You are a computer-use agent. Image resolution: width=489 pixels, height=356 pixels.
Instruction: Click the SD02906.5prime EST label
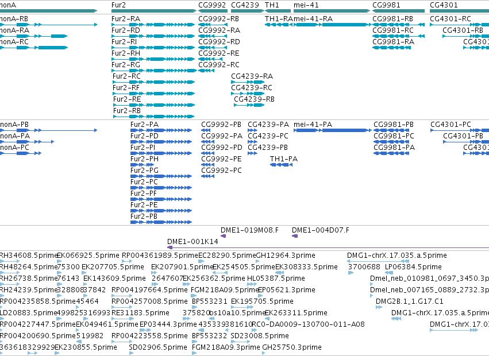click(x=158, y=347)
